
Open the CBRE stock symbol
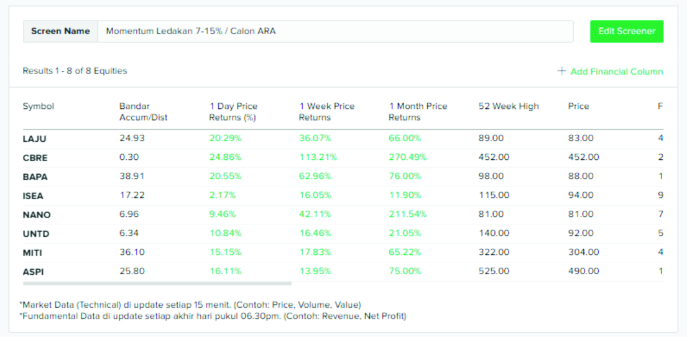tap(35, 158)
